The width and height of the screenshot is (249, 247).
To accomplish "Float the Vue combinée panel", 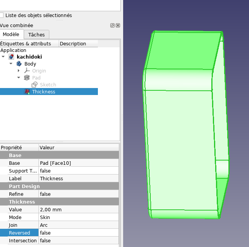I will pyautogui.click(x=112, y=25).
